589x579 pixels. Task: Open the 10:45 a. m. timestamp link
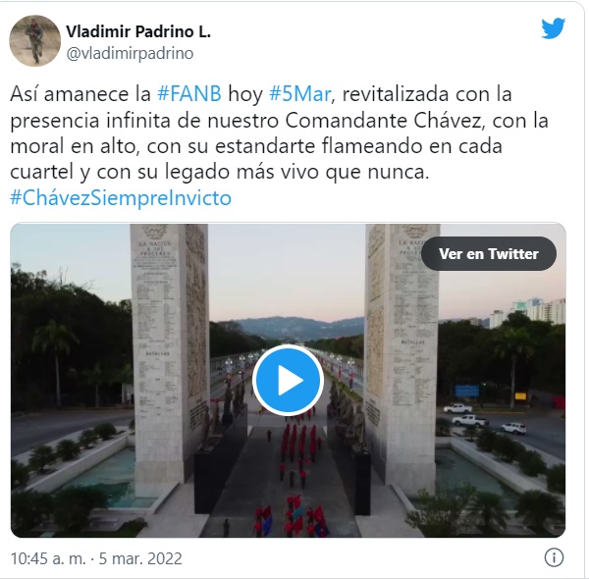[48, 558]
